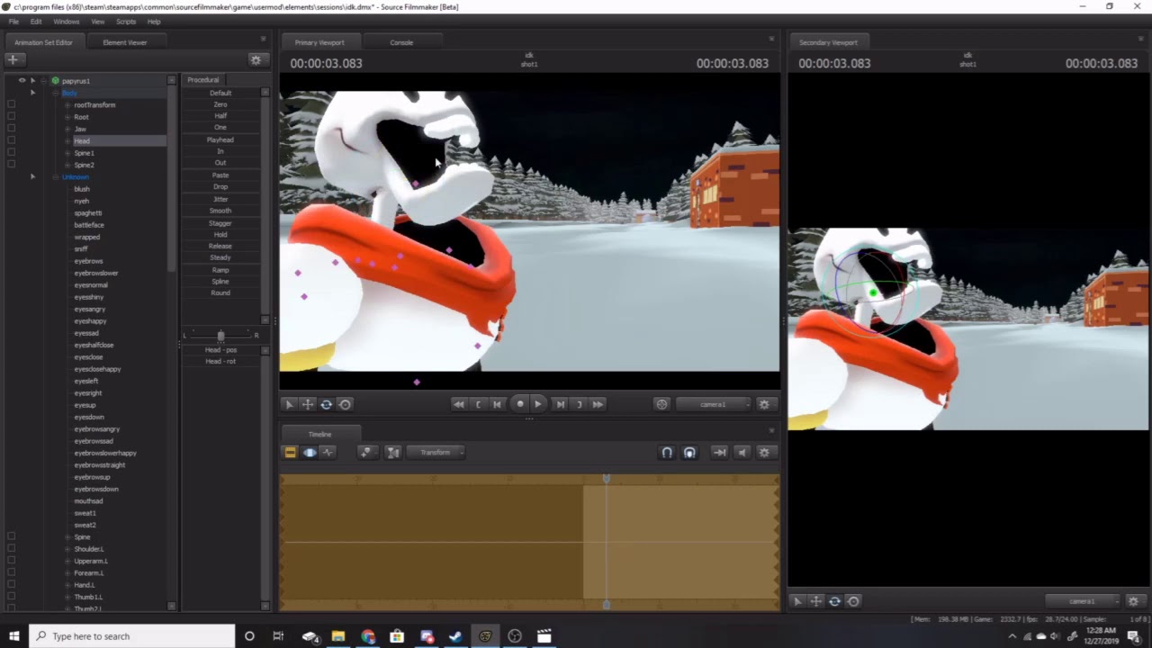
Task: Open the camera1 dropdown in primary viewport
Action: [x=714, y=404]
